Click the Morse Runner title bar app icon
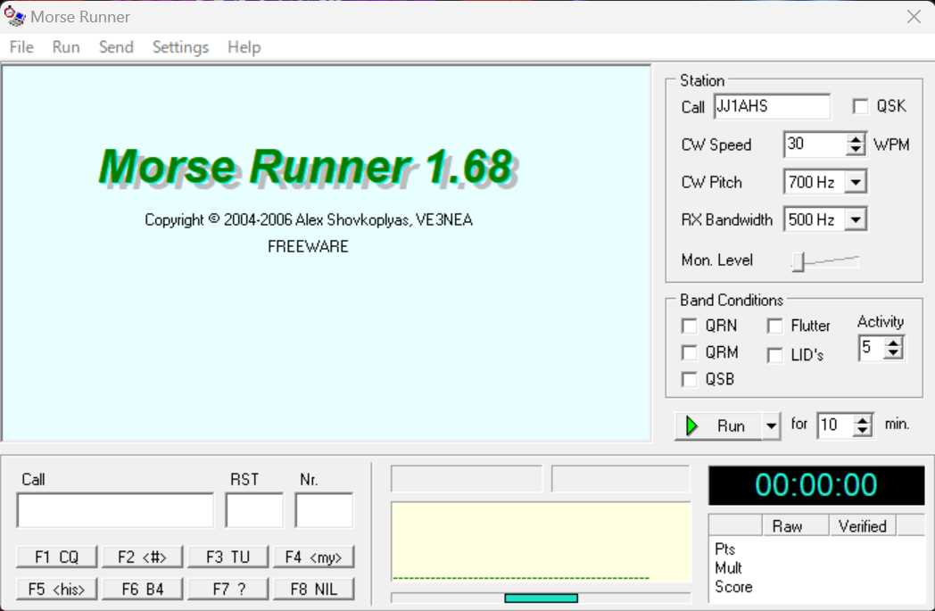The image size is (935, 611). tap(14, 16)
